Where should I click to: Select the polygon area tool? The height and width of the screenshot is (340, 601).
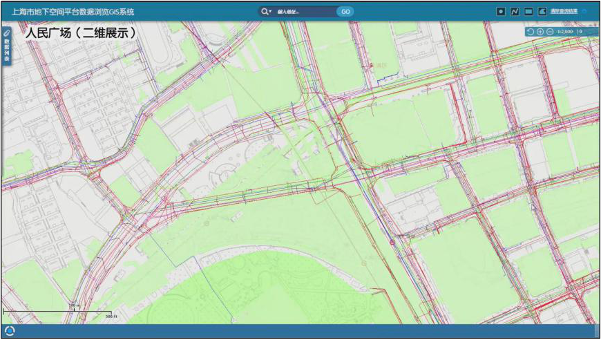pos(542,12)
